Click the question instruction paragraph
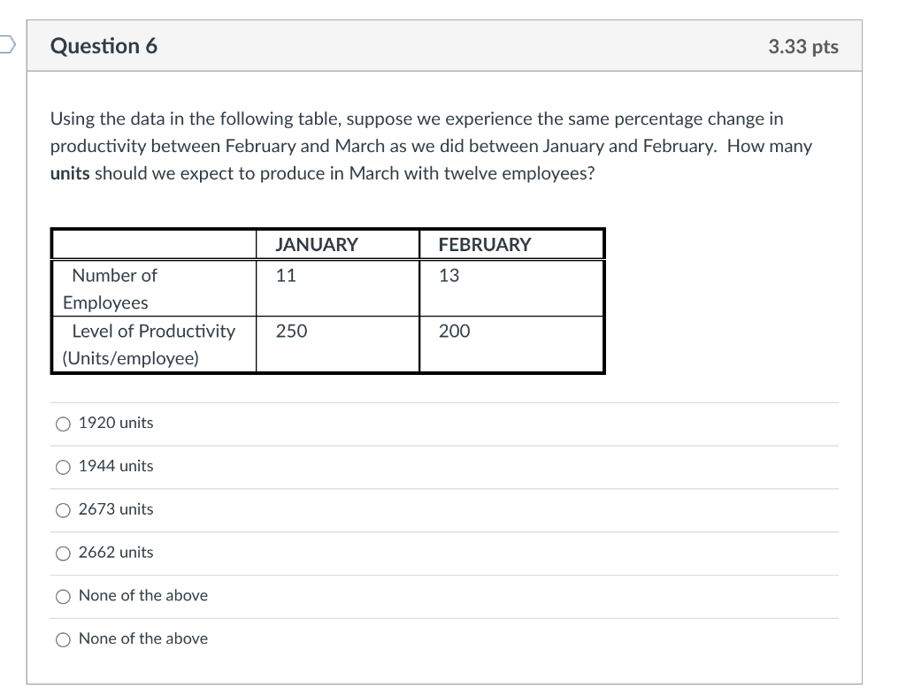The image size is (906, 695). (430, 146)
